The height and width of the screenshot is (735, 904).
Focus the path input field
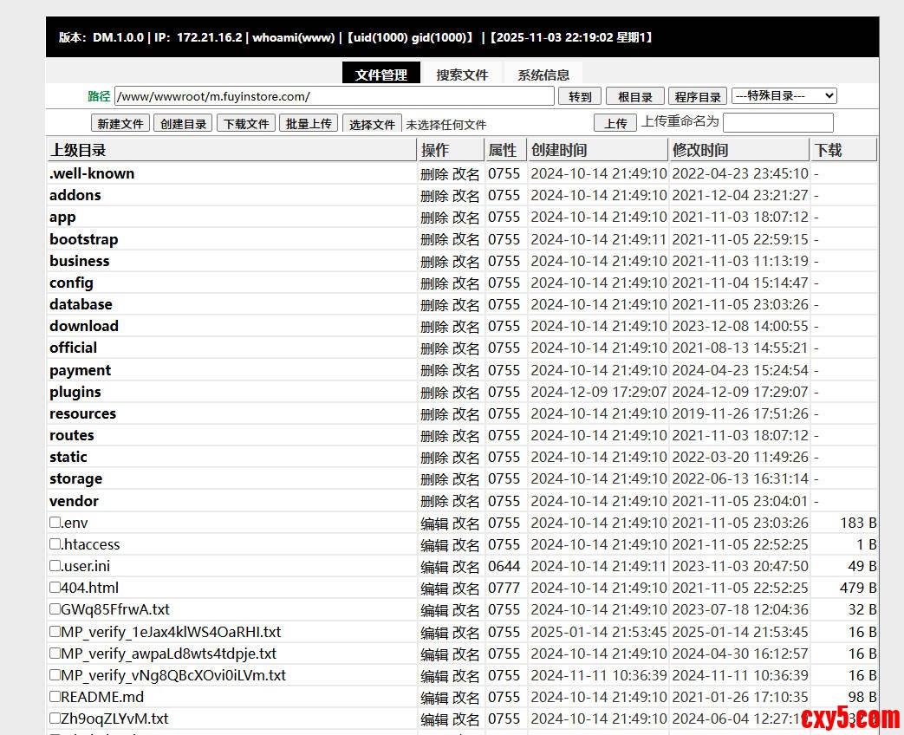(334, 96)
